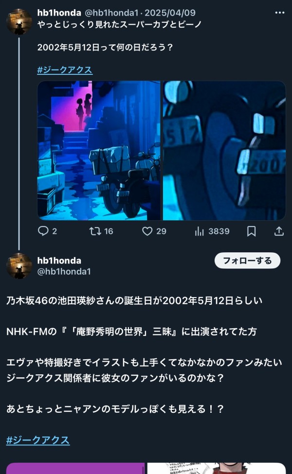
Task: View analytics via the bar chart icon
Action: pyautogui.click(x=199, y=231)
